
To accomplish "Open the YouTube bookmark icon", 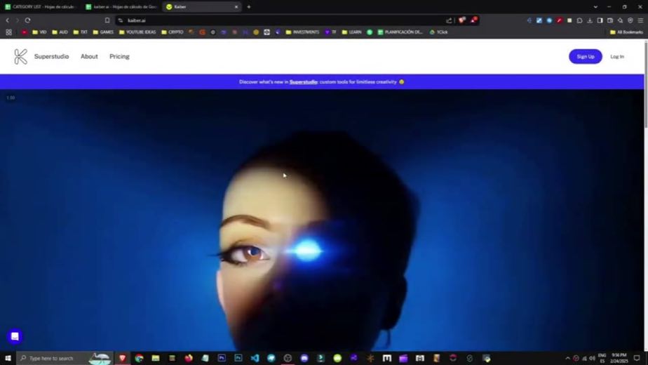I will [25, 32].
